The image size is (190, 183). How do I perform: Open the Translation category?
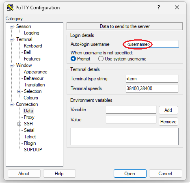point(35,85)
